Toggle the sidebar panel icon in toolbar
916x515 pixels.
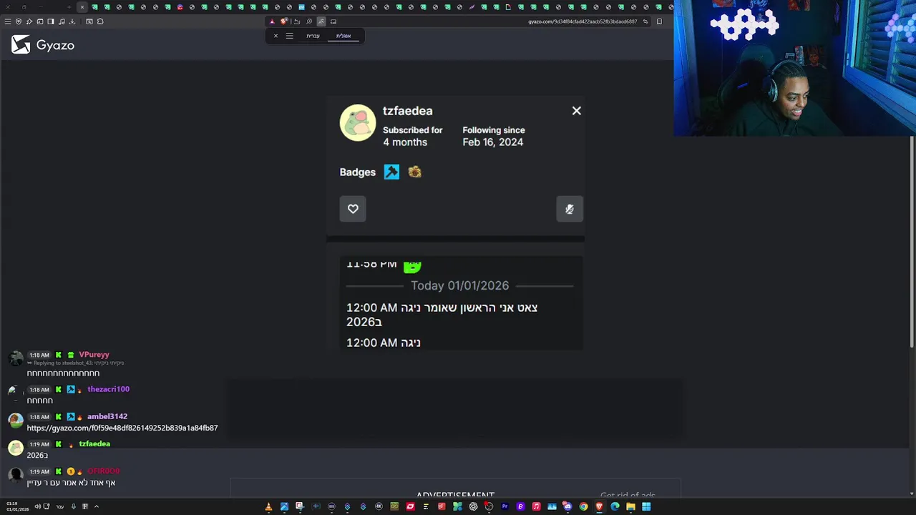point(51,21)
